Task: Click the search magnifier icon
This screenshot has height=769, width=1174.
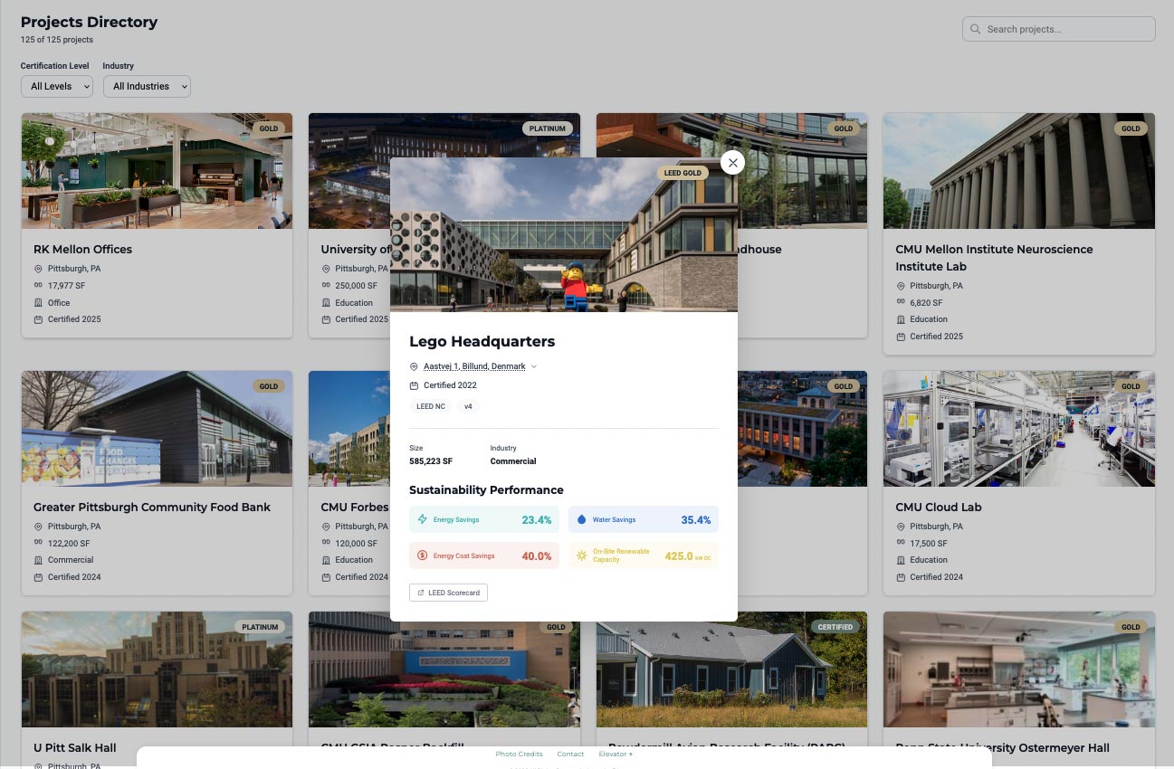Action: tap(975, 29)
